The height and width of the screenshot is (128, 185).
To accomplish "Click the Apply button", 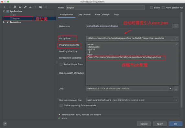I will click(160, 124).
